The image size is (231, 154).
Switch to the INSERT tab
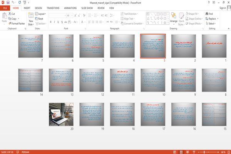point(27,8)
